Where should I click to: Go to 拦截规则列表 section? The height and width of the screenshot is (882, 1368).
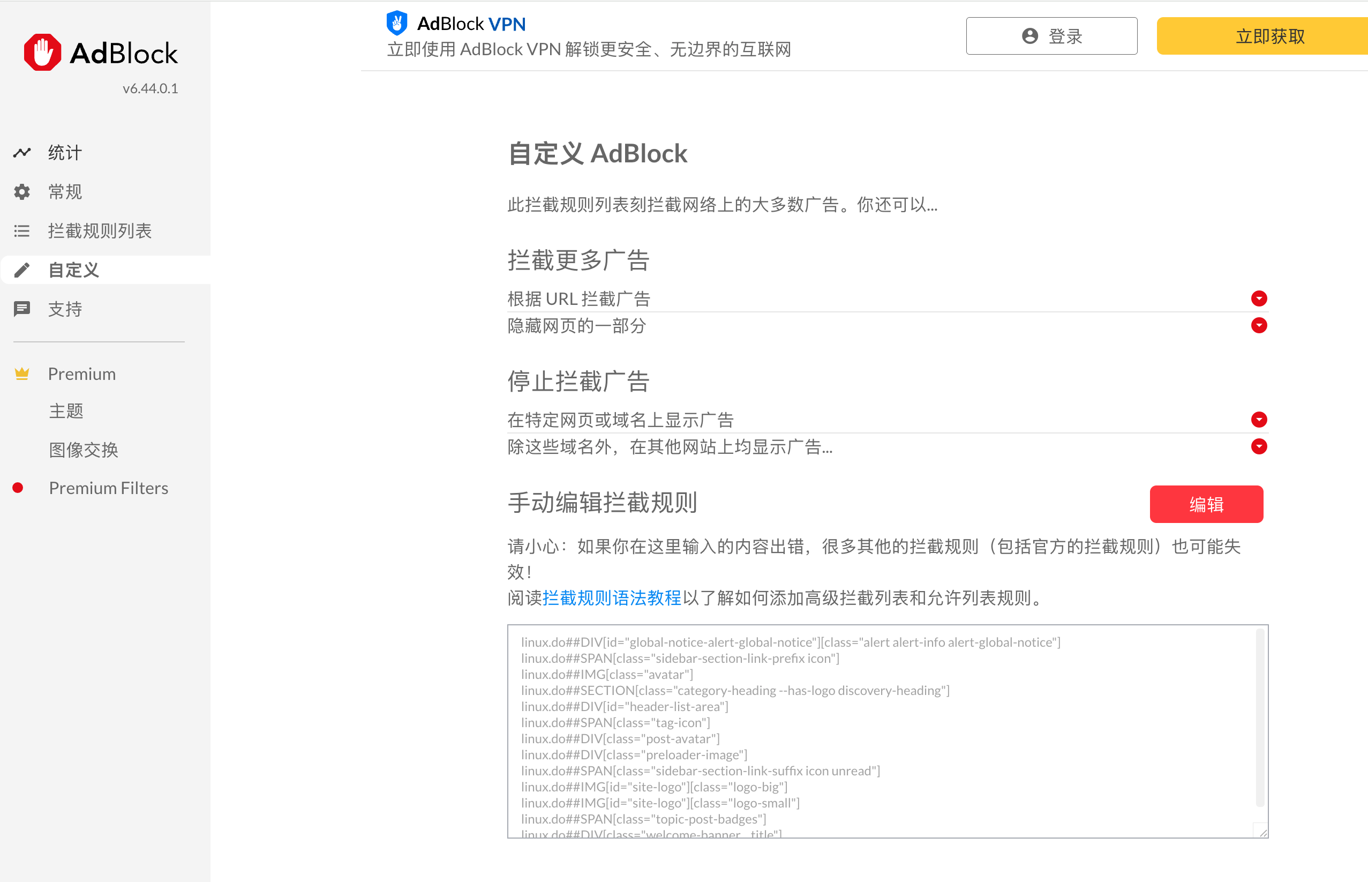100,231
